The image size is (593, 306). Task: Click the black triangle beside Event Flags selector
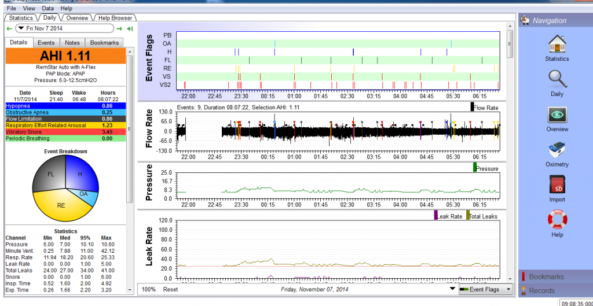(x=453, y=289)
